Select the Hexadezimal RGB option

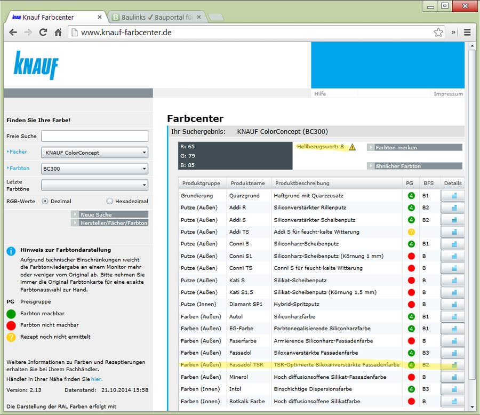pos(109,201)
